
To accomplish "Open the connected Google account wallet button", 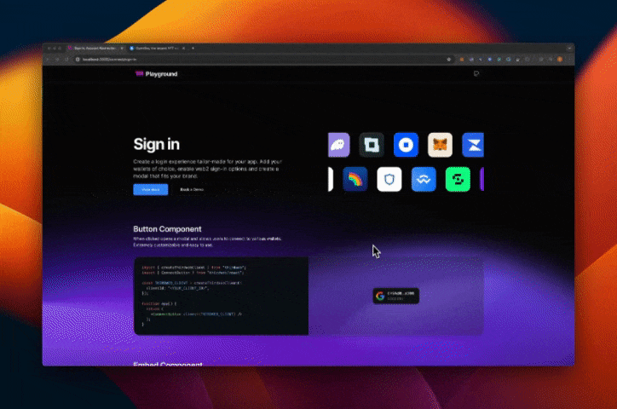I will 396,297.
